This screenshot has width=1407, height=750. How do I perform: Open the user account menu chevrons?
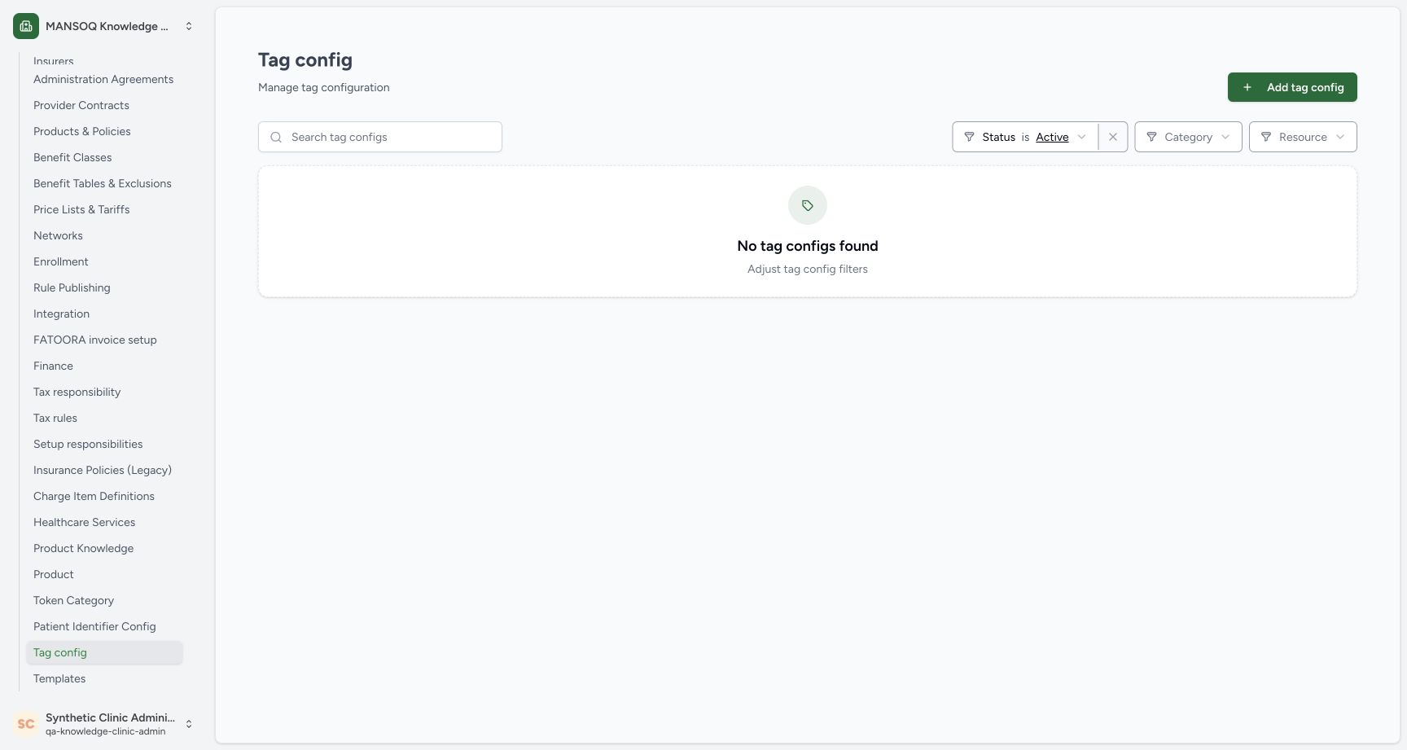[189, 724]
